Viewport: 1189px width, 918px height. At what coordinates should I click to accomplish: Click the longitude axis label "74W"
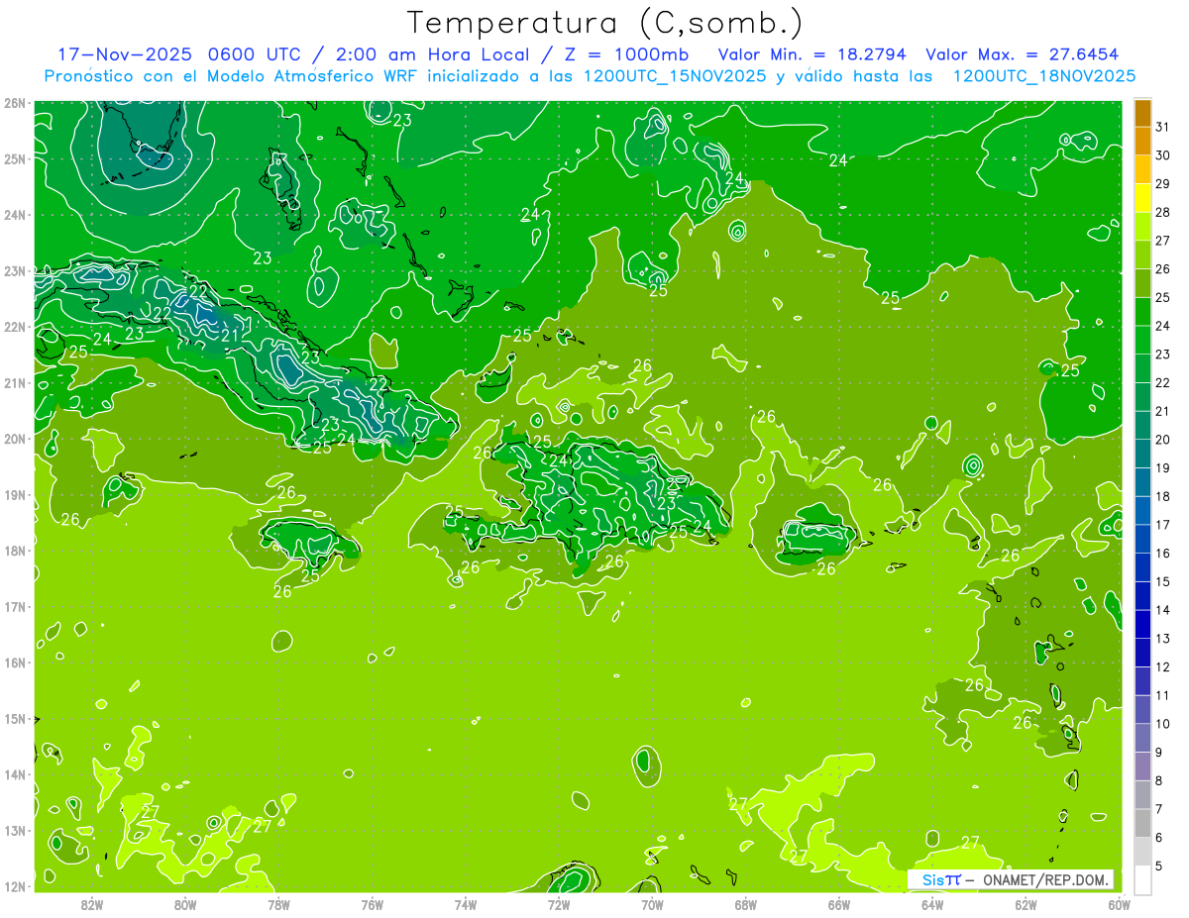466,904
